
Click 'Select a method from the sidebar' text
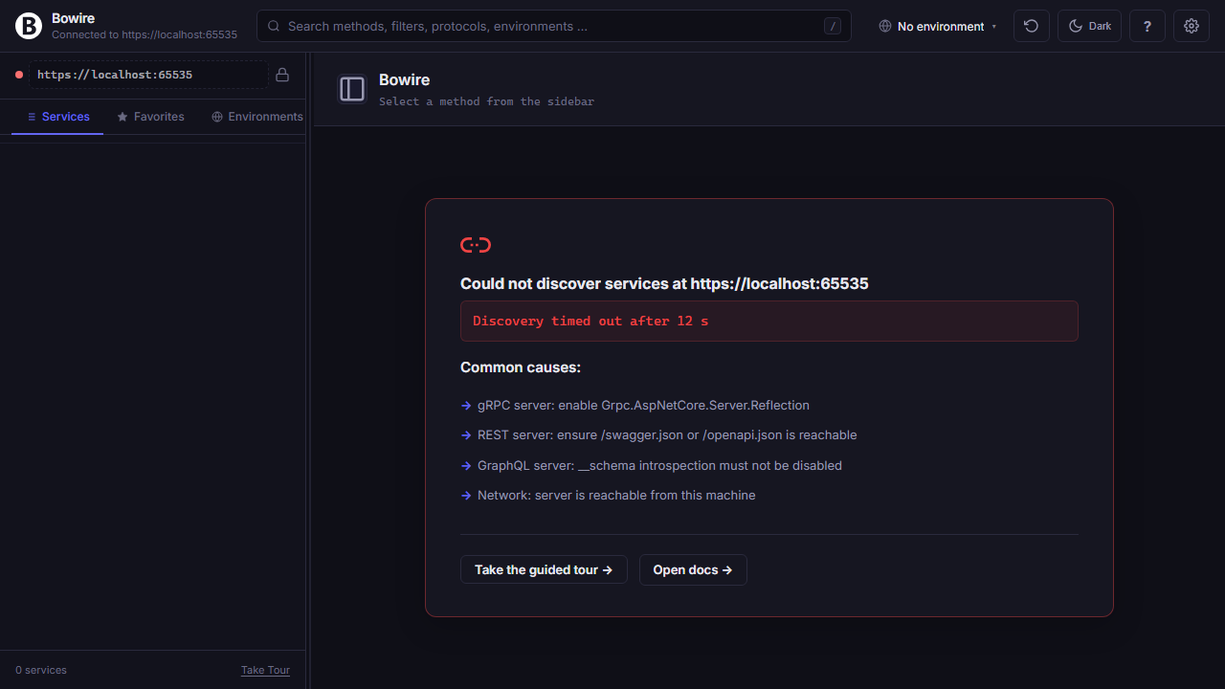[x=486, y=100]
